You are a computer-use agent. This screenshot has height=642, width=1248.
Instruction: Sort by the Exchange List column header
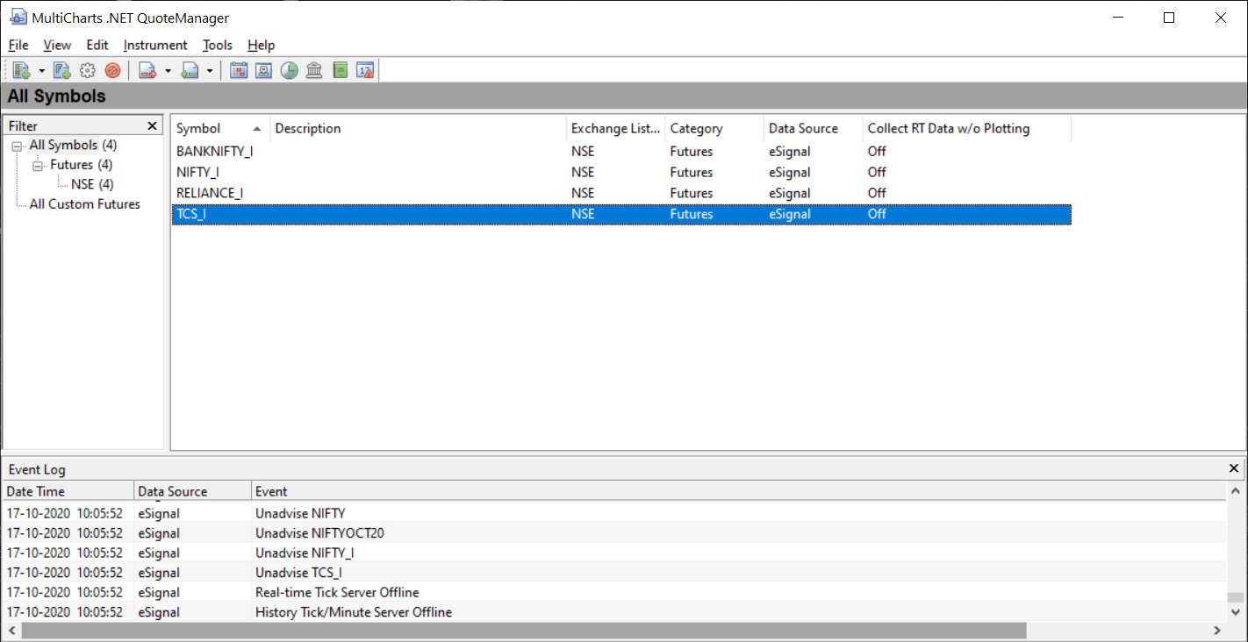click(615, 129)
